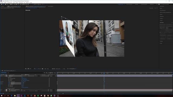Select the Rotation tool
Viewport: 173px width, 97px height.
(9, 4)
